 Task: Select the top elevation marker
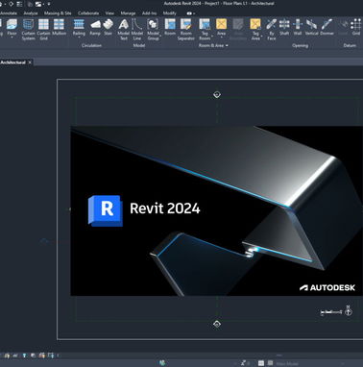click(217, 94)
